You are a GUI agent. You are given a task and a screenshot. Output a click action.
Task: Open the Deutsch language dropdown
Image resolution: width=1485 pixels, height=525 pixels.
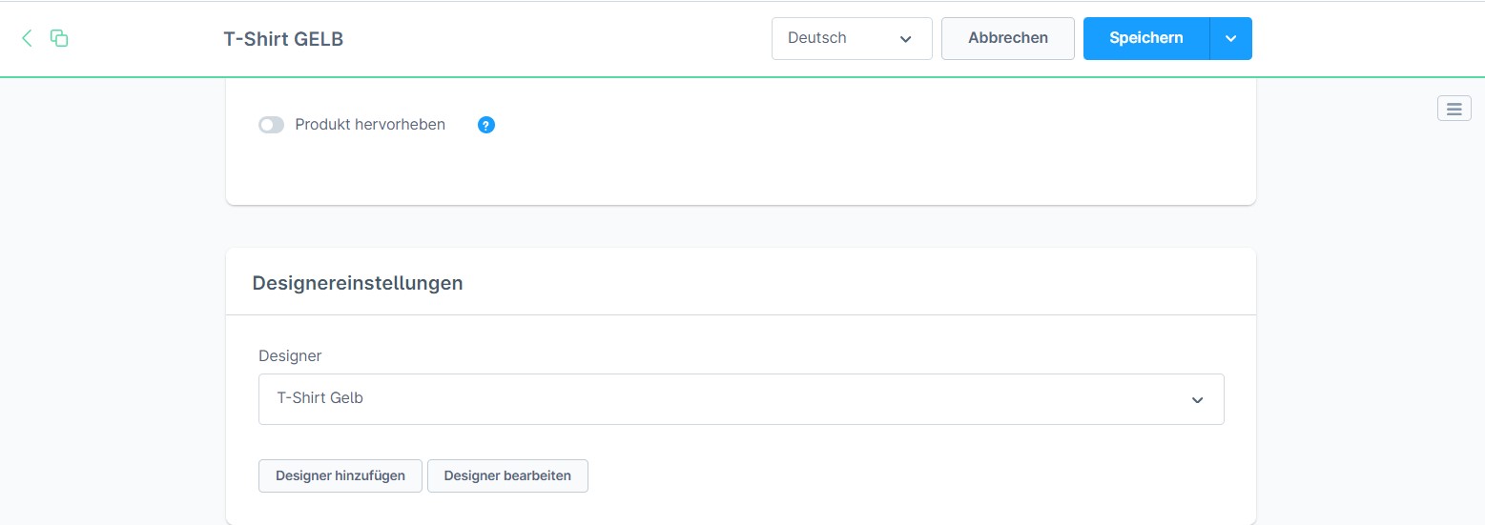coord(852,38)
